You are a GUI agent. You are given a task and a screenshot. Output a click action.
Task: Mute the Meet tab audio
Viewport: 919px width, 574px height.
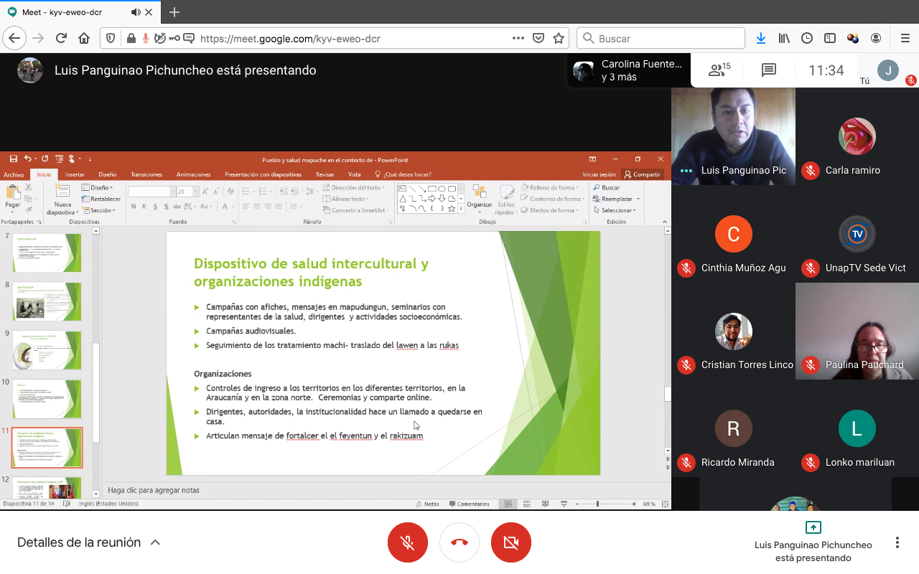tap(136, 12)
